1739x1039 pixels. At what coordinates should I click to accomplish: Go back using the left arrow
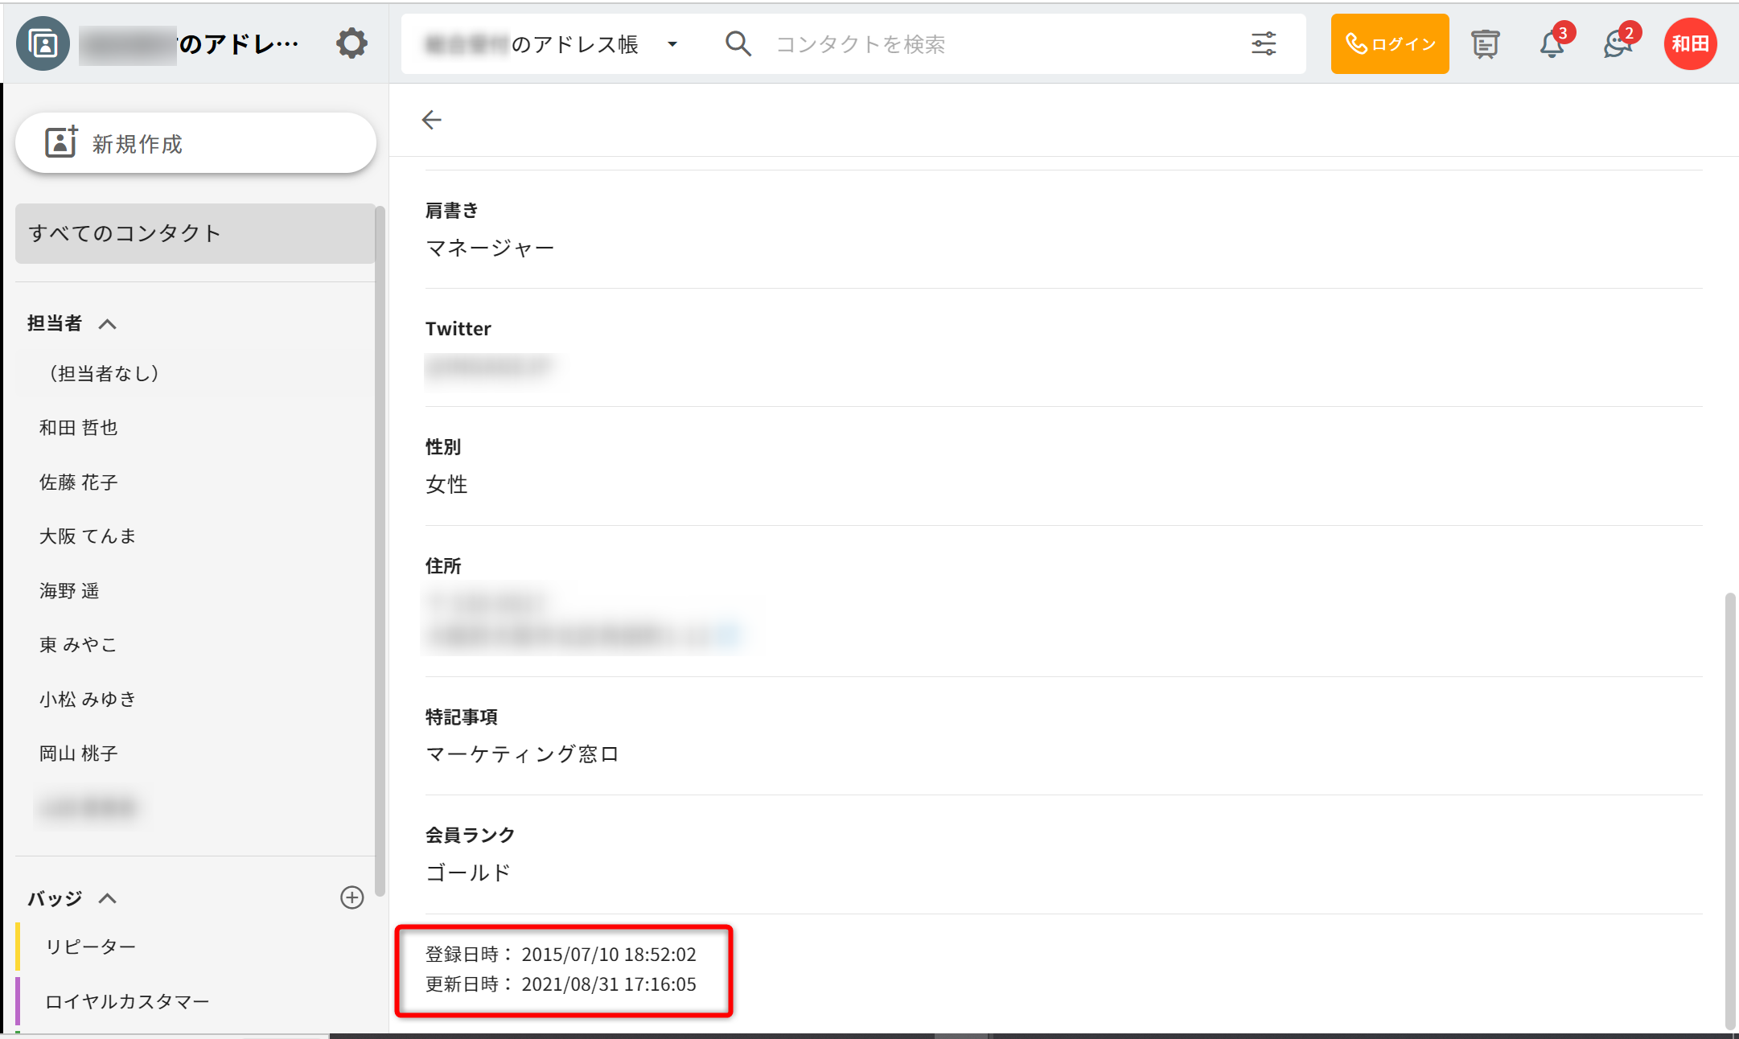click(x=432, y=120)
